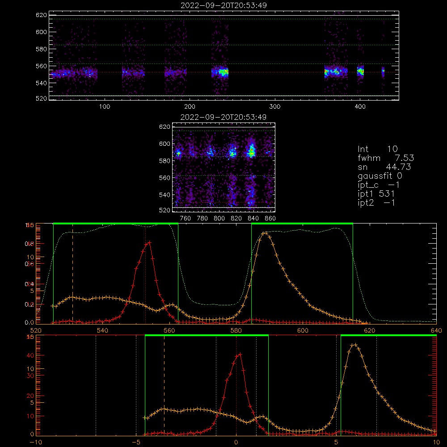This screenshot has height=447, width=447.
Task: Click the timestamp title above the top spectrogram
Action: tap(223, 5)
